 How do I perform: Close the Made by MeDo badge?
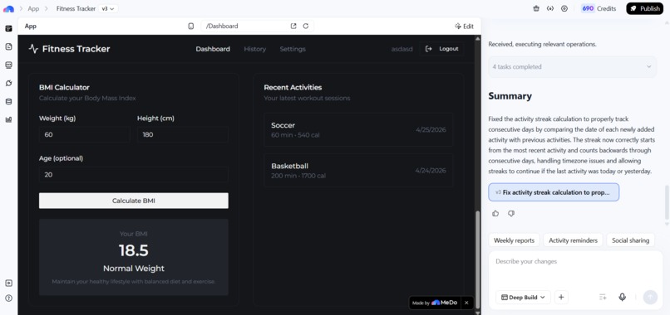(x=466, y=303)
